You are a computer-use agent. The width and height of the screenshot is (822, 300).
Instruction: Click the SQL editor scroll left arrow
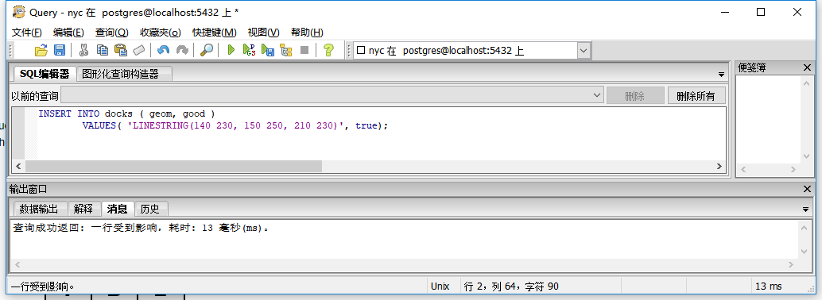tap(18, 166)
